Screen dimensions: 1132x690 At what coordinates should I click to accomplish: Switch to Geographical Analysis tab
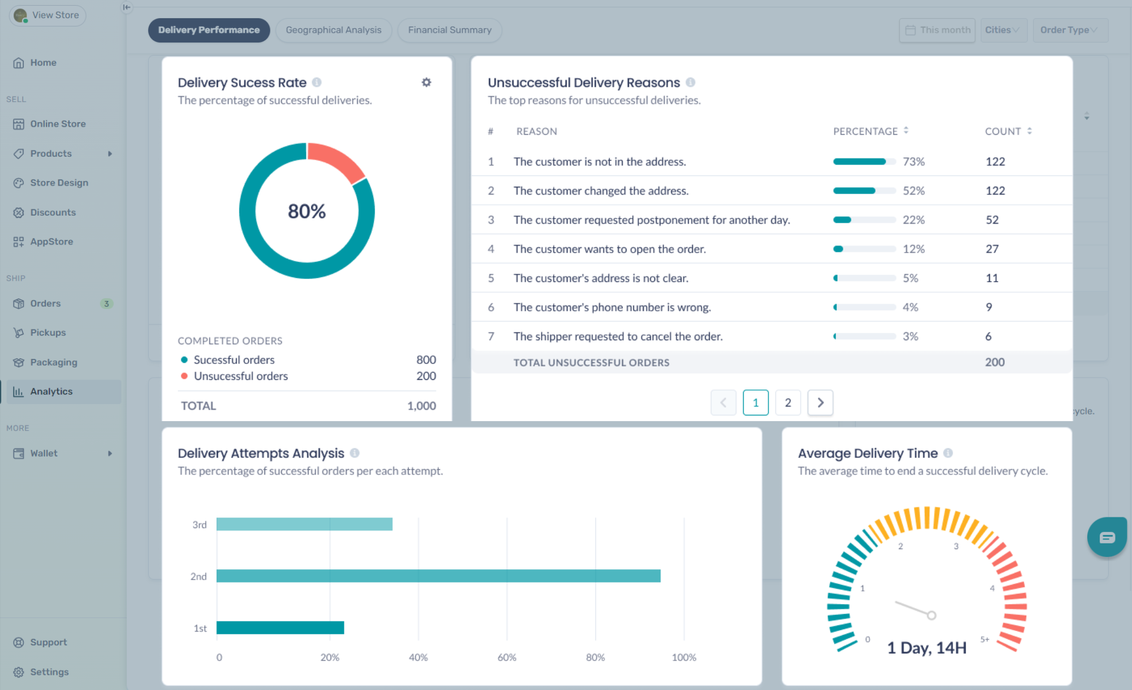pyautogui.click(x=333, y=30)
